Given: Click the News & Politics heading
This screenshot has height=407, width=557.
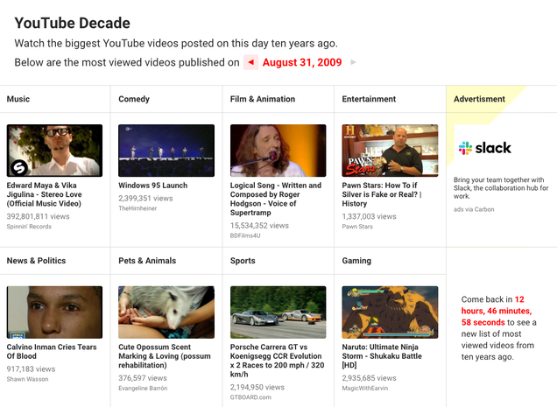Looking at the screenshot, I should pos(36,261).
